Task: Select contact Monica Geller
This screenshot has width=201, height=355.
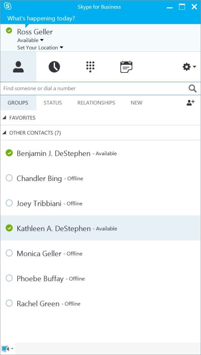Action: click(100, 253)
